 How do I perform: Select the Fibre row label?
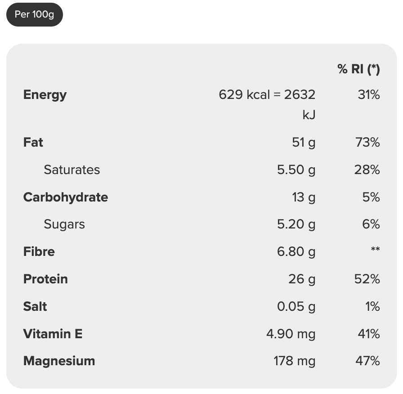(x=39, y=252)
